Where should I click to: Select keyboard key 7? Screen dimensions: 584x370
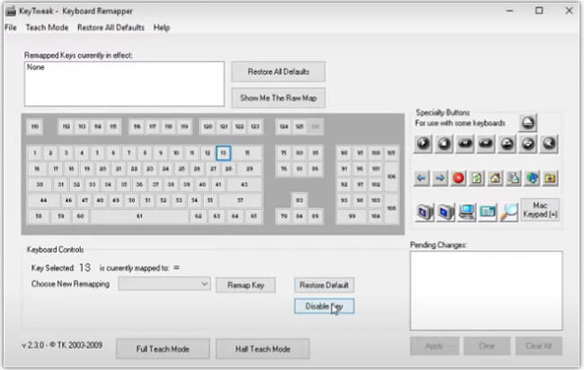(x=128, y=153)
